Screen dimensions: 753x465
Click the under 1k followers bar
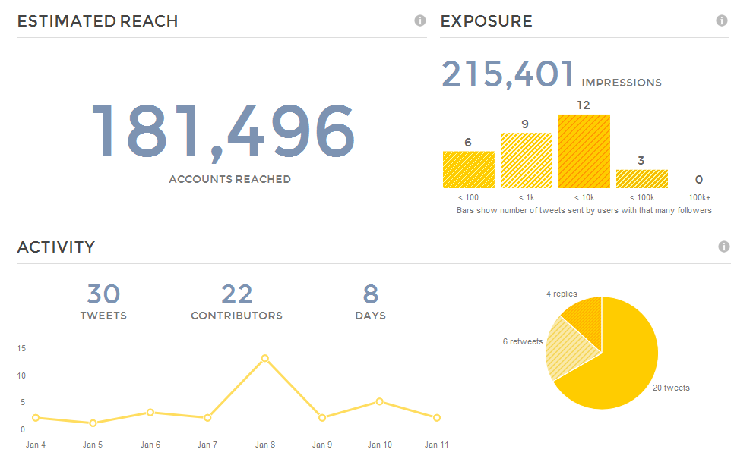pyautogui.click(x=526, y=161)
